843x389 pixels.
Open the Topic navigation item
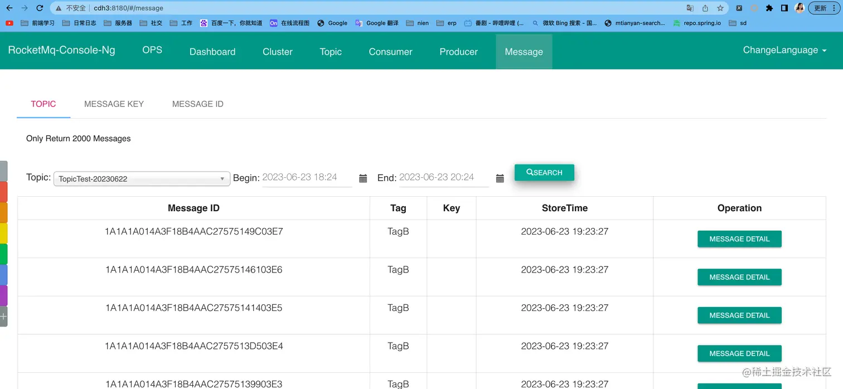click(x=331, y=52)
